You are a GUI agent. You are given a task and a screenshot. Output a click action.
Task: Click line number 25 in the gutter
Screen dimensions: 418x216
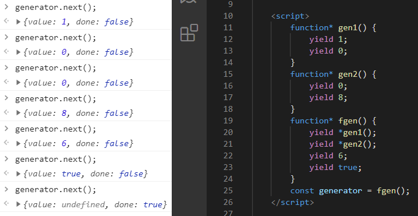(x=228, y=190)
